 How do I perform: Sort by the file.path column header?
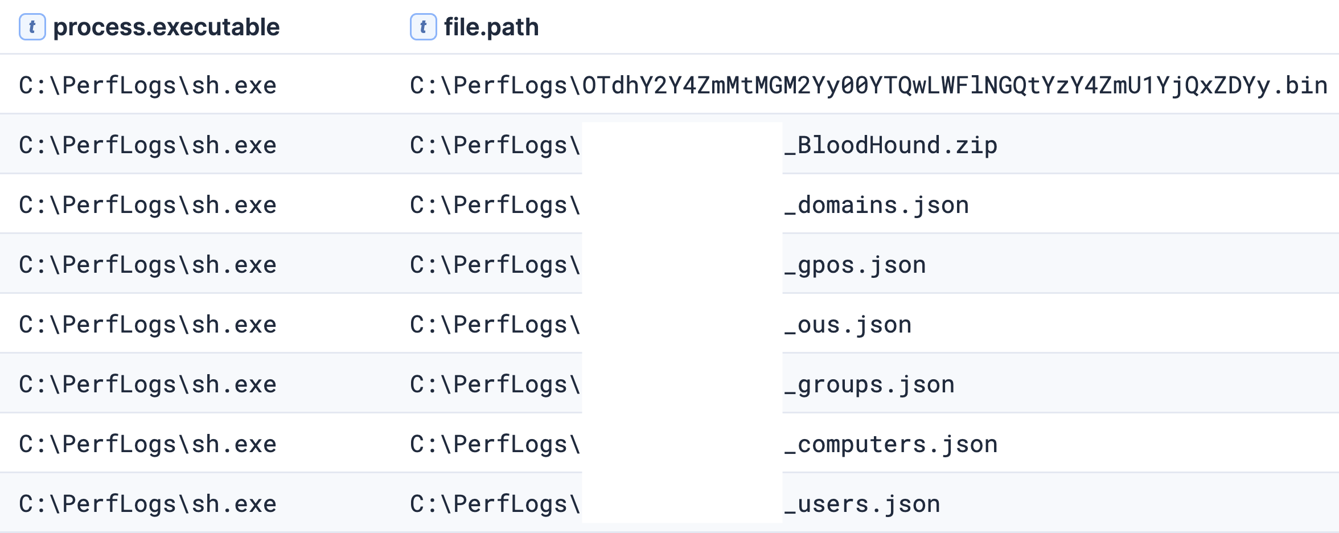click(491, 27)
